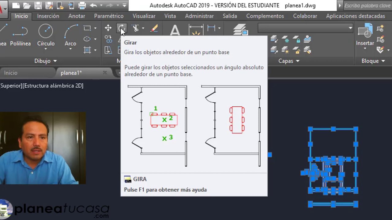Click the Save As diskette-with-pencil icon
Screen dimensions: 392x220
pyautogui.click(x=49, y=5)
